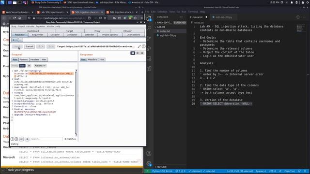Open VS Code Explorer activity icon
310x174 pixels.
click(149, 18)
